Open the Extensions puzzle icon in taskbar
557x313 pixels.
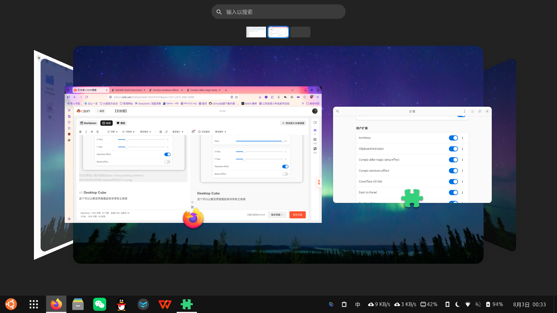tap(187, 304)
